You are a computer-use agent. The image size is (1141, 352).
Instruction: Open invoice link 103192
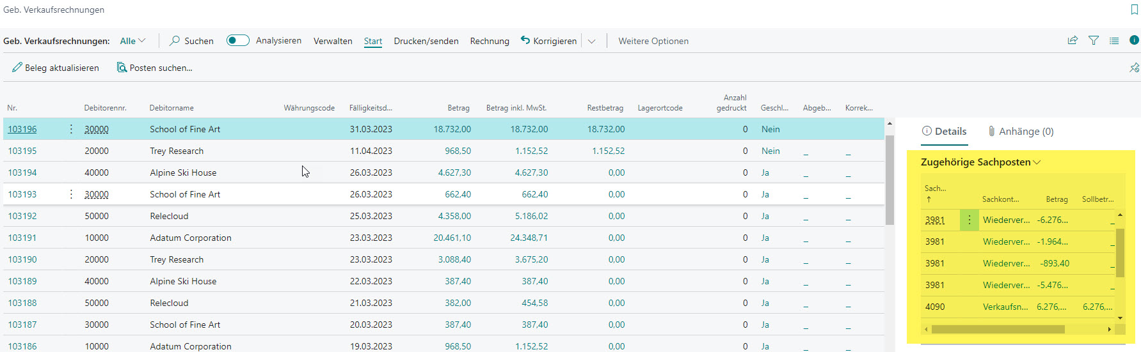tap(22, 216)
